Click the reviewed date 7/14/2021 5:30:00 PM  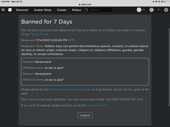[x=52, y=40]
